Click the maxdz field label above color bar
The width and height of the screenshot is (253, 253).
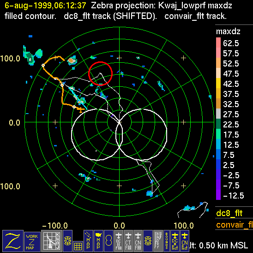(228, 31)
